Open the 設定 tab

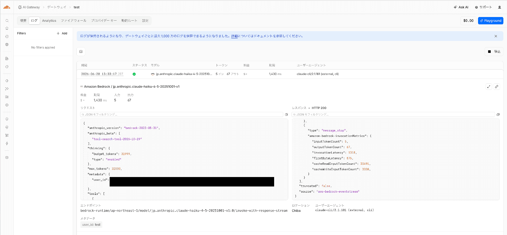(145, 21)
